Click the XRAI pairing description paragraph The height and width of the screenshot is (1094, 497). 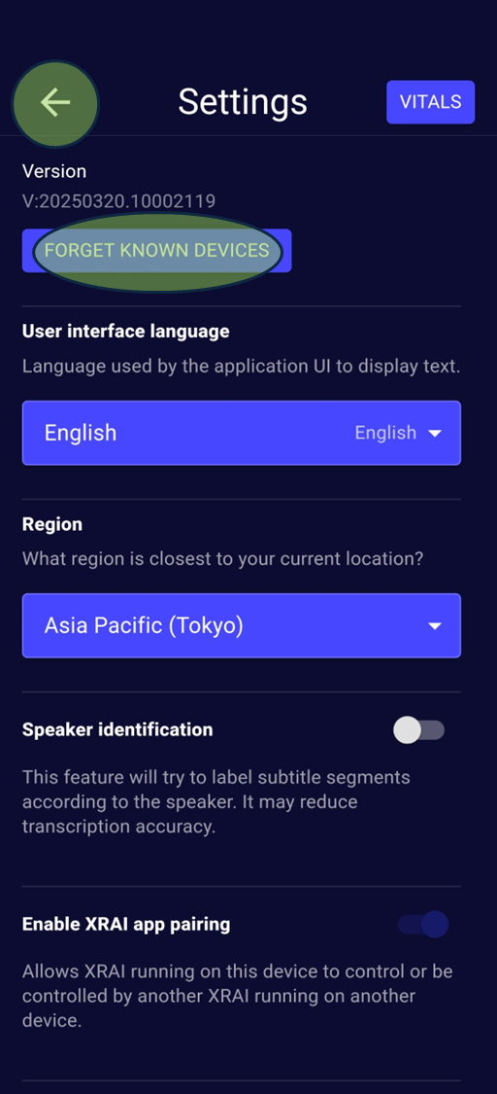pyautogui.click(x=238, y=996)
